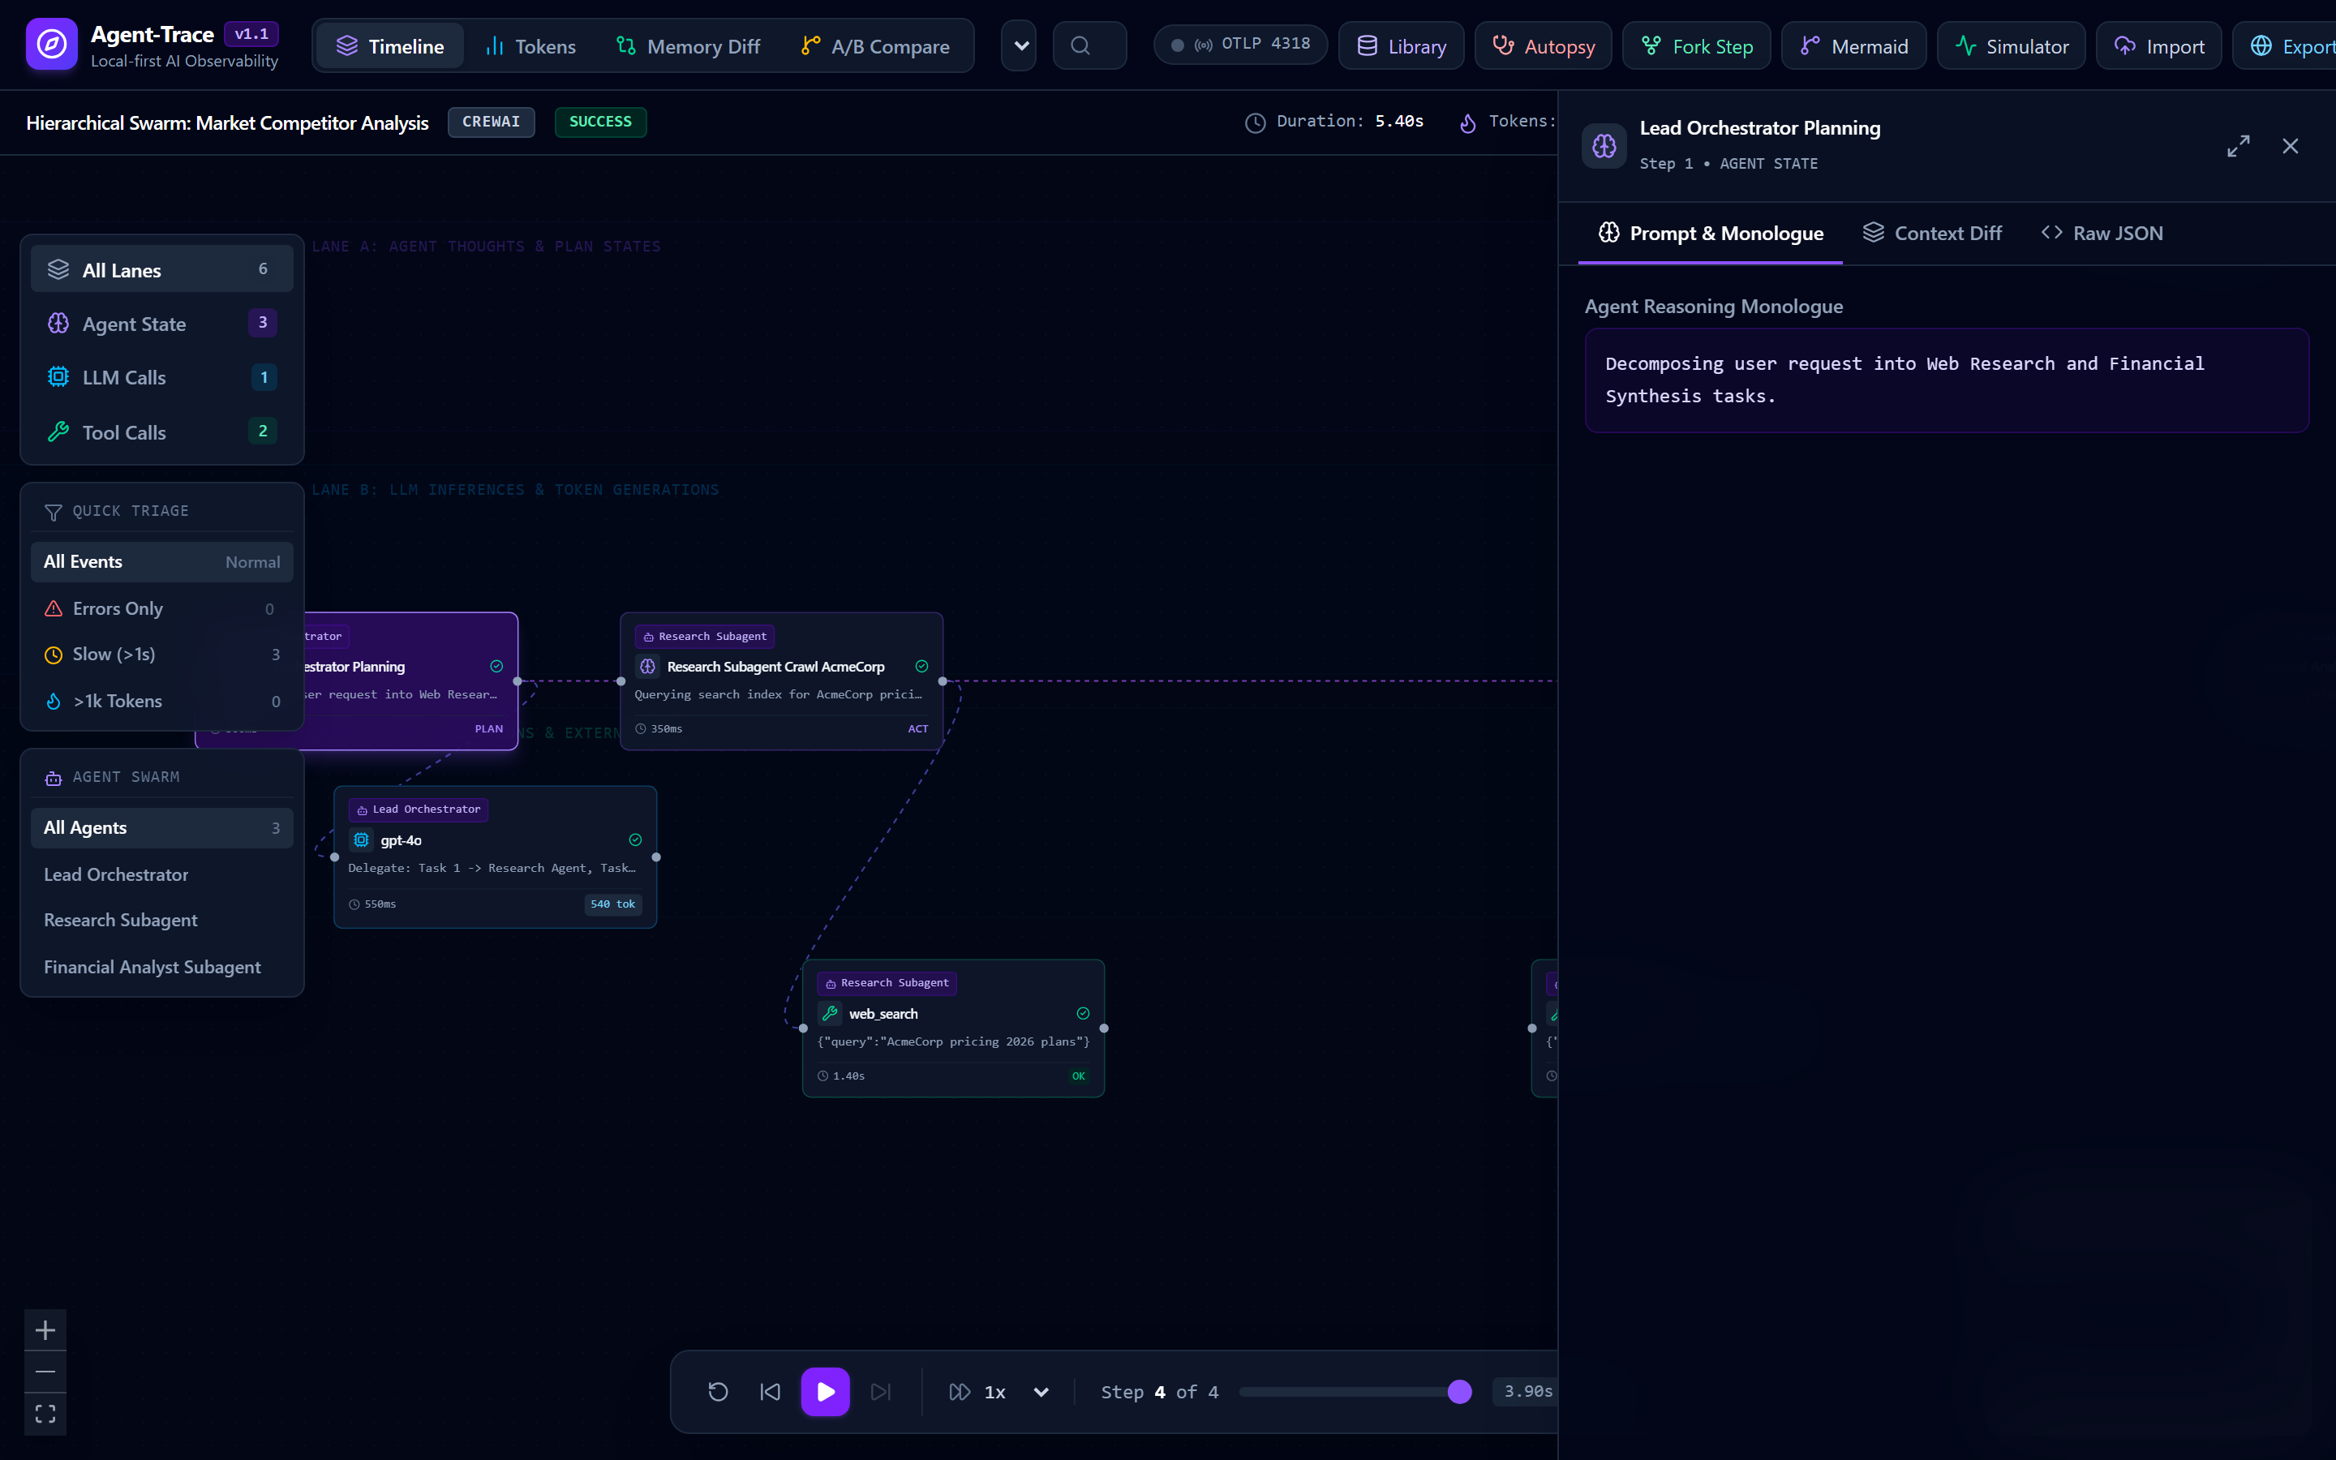Click the fit-to-screen icon

click(45, 1414)
